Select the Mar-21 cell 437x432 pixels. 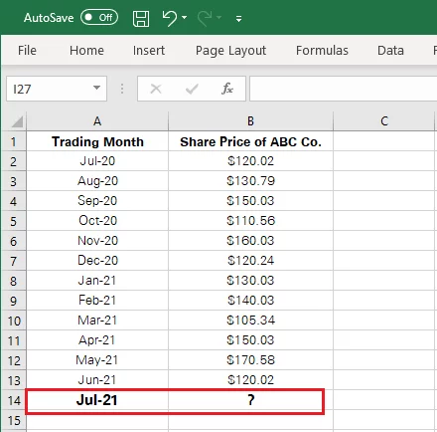(97, 321)
